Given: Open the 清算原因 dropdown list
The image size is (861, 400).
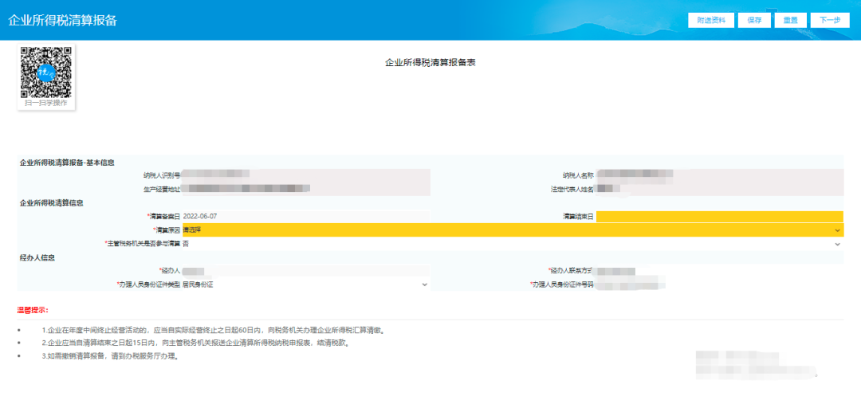Looking at the screenshot, I should 513,230.
